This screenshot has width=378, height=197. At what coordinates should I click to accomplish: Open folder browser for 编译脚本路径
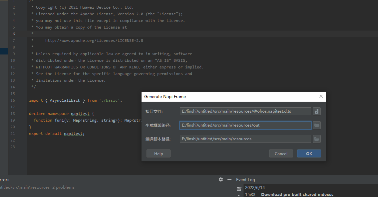point(316,139)
